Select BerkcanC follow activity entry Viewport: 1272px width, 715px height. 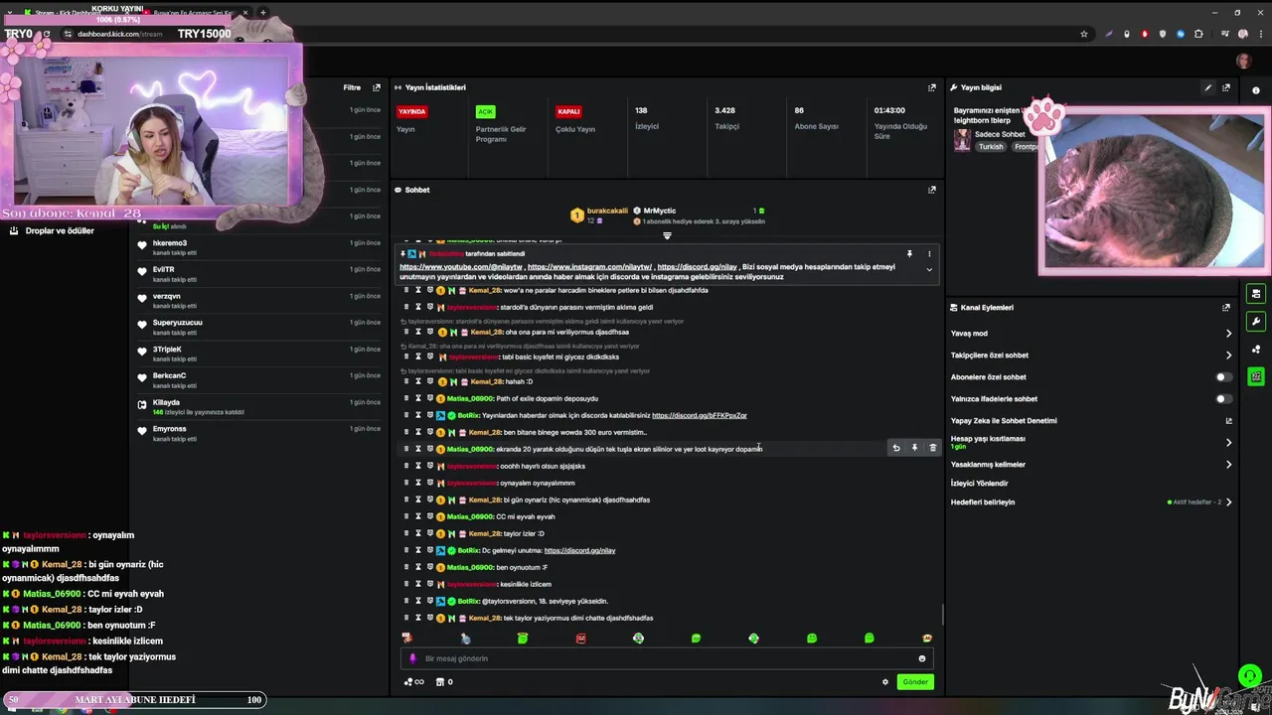(260, 379)
